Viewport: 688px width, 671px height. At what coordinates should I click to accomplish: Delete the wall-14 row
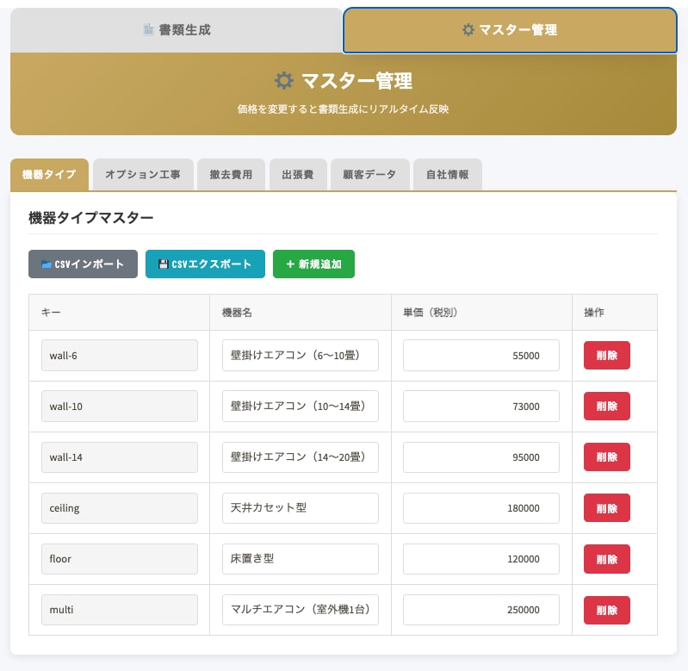tap(607, 457)
